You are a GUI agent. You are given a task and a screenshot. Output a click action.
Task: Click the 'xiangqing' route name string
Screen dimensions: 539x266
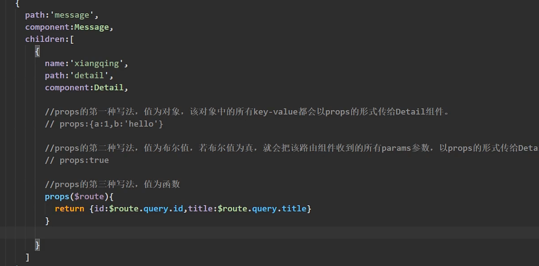[x=97, y=63]
